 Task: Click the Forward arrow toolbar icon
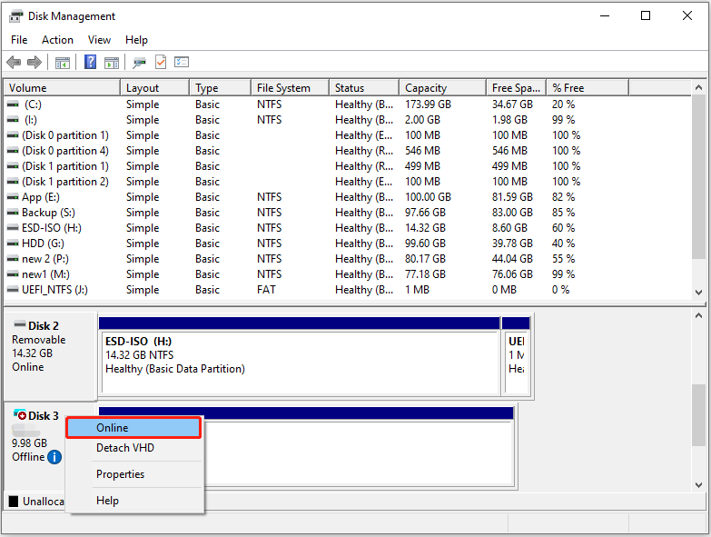coord(35,62)
